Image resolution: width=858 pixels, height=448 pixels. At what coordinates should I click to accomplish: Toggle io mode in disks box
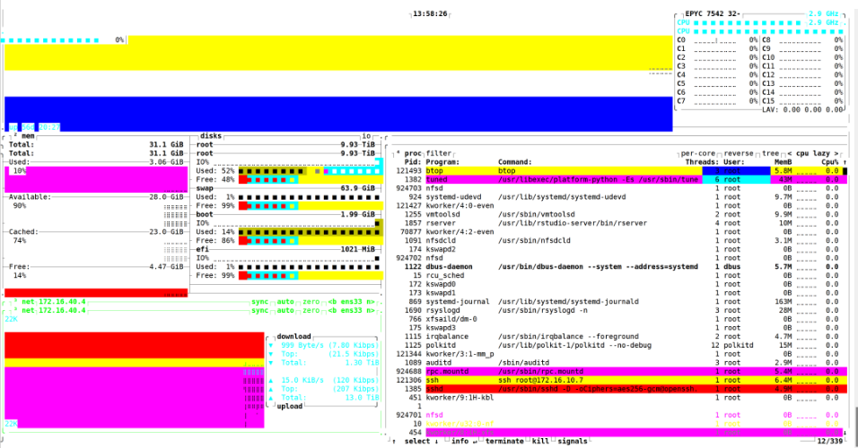tap(366, 136)
